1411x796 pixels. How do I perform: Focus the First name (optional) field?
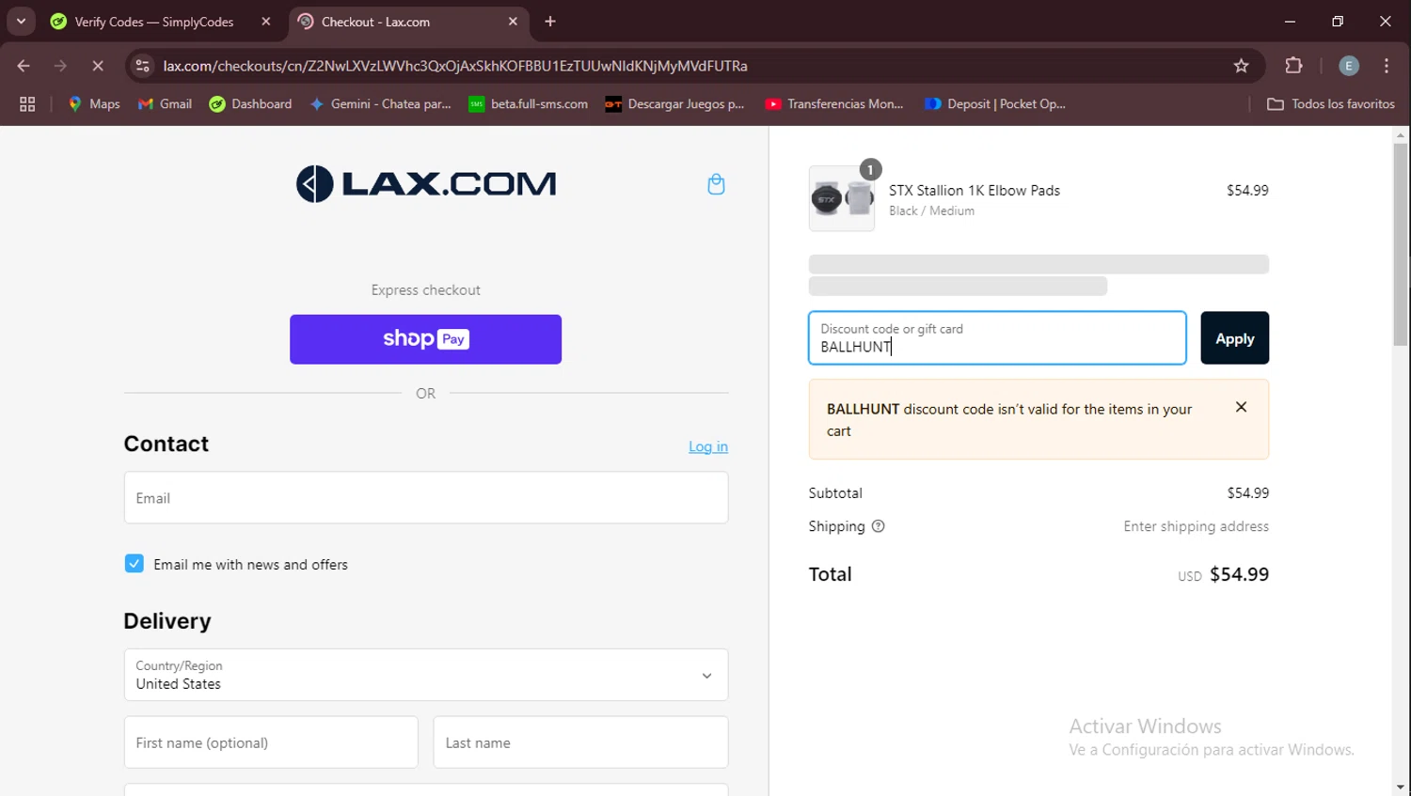click(271, 742)
